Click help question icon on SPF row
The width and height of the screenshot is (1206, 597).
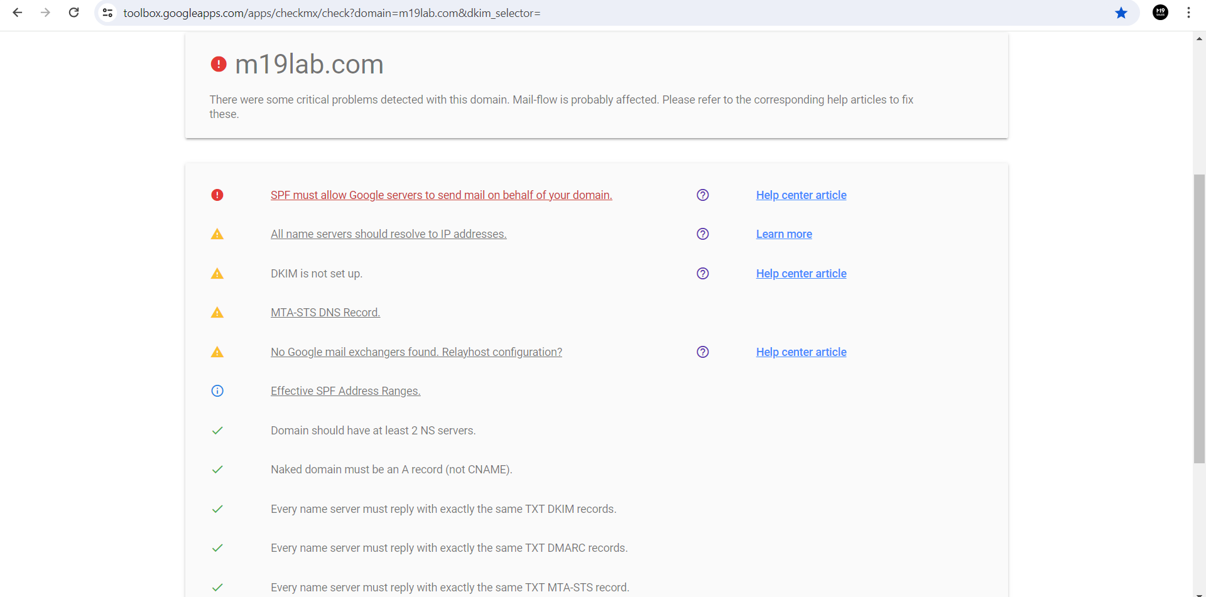point(703,195)
